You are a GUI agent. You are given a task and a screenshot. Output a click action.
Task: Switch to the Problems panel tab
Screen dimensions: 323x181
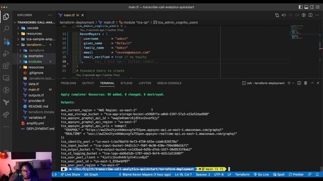coord(69,83)
